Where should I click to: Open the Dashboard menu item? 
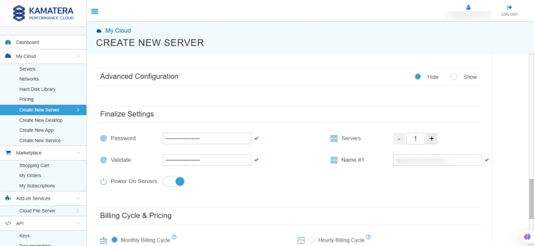point(27,42)
